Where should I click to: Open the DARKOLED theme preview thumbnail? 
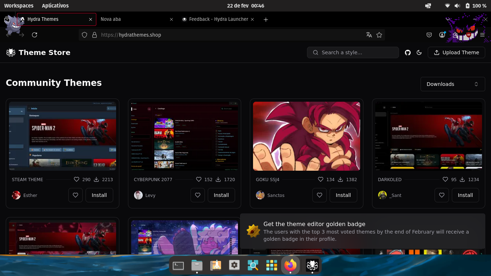(x=428, y=136)
